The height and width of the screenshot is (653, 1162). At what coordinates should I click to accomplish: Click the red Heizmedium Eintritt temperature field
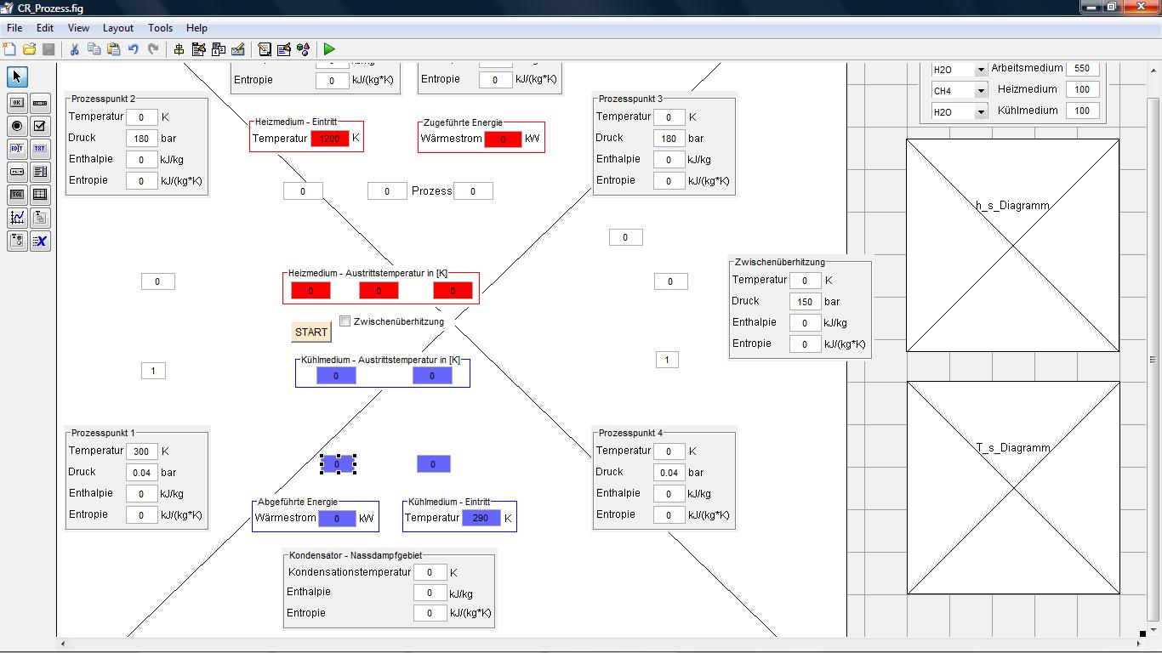coord(329,139)
